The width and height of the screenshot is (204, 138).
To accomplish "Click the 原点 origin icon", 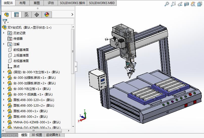I will [x=10, y=66].
